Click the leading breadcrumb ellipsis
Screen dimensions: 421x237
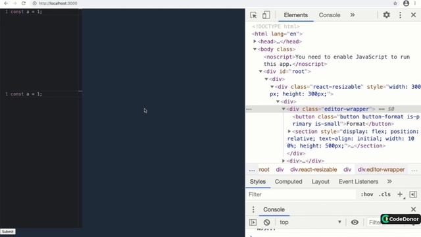(x=252, y=170)
